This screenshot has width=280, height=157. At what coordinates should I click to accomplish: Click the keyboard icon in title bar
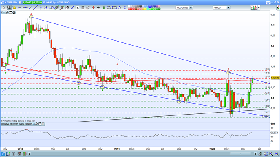(268, 2)
